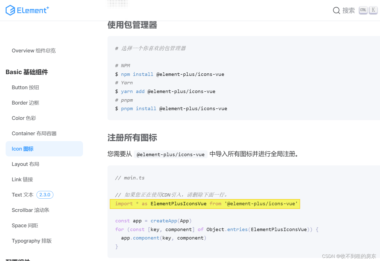Click the Element Plus logo
The image size is (380, 261).
27,10
